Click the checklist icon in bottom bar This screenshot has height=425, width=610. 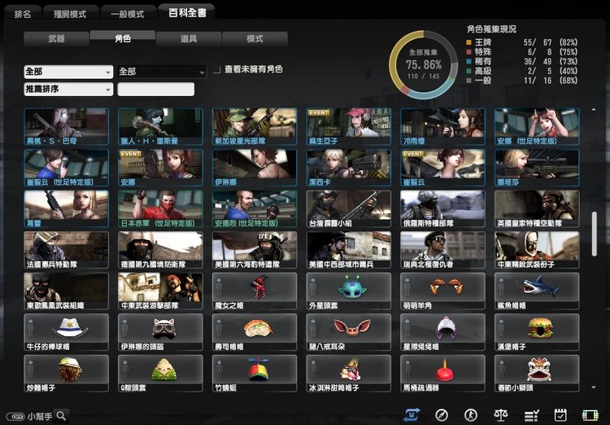click(x=531, y=415)
